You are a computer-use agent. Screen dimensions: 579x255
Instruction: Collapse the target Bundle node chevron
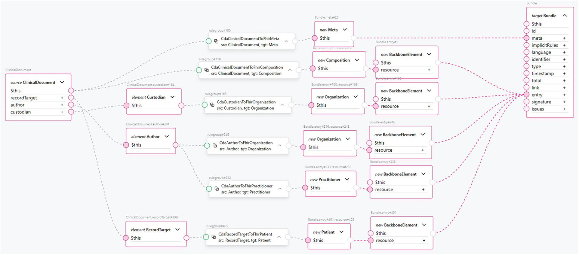click(x=565, y=16)
